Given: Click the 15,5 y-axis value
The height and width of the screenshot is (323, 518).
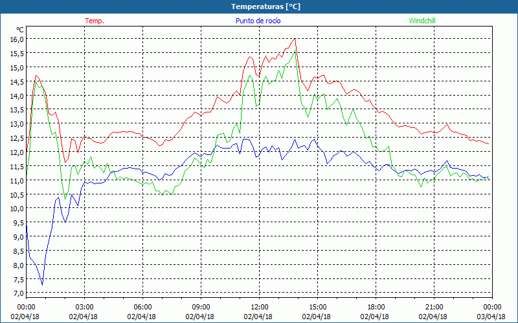Looking at the screenshot, I should 17,54.
